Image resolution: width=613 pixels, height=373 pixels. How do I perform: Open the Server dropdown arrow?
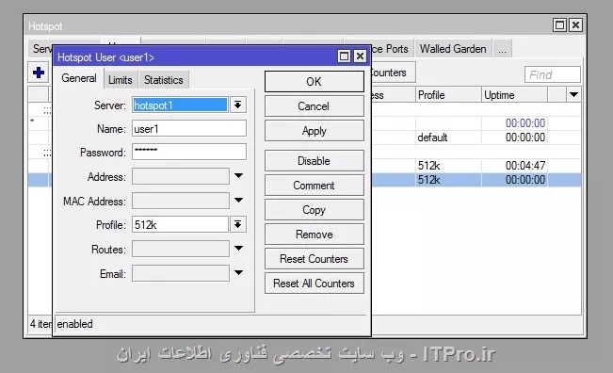tap(237, 105)
